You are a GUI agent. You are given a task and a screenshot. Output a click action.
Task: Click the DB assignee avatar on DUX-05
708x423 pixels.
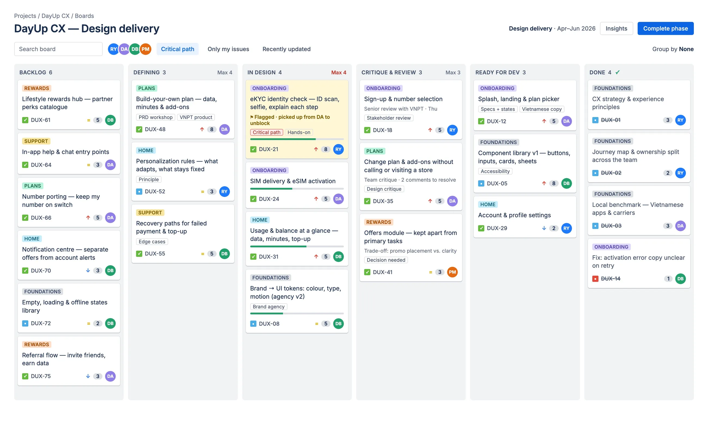tap(566, 183)
